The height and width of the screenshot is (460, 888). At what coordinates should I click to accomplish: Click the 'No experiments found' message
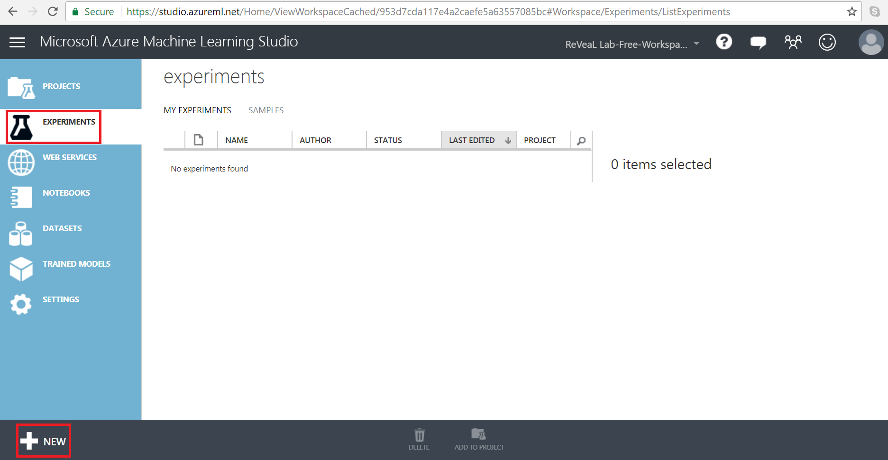[209, 169]
